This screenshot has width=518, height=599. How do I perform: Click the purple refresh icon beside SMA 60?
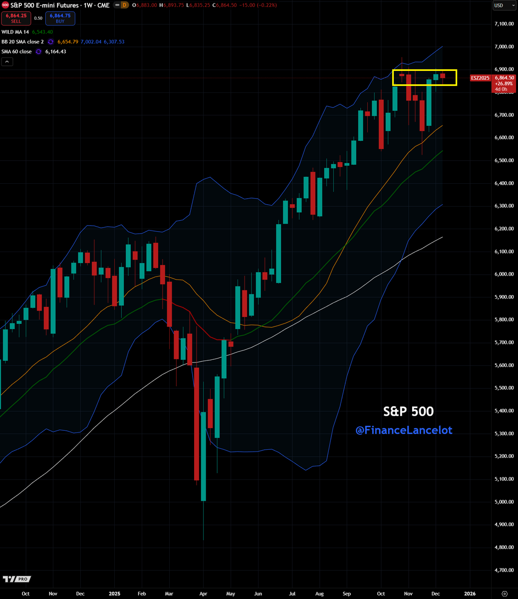(x=39, y=51)
